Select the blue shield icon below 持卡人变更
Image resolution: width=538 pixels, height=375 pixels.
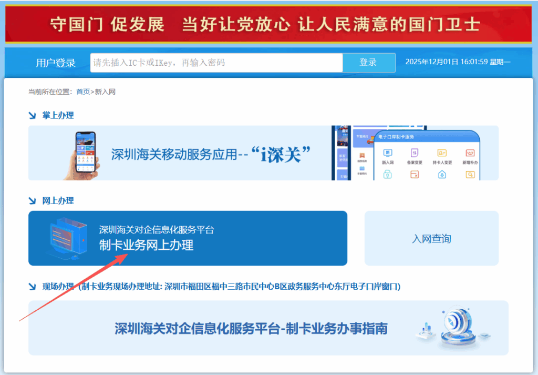pyautogui.click(x=442, y=175)
